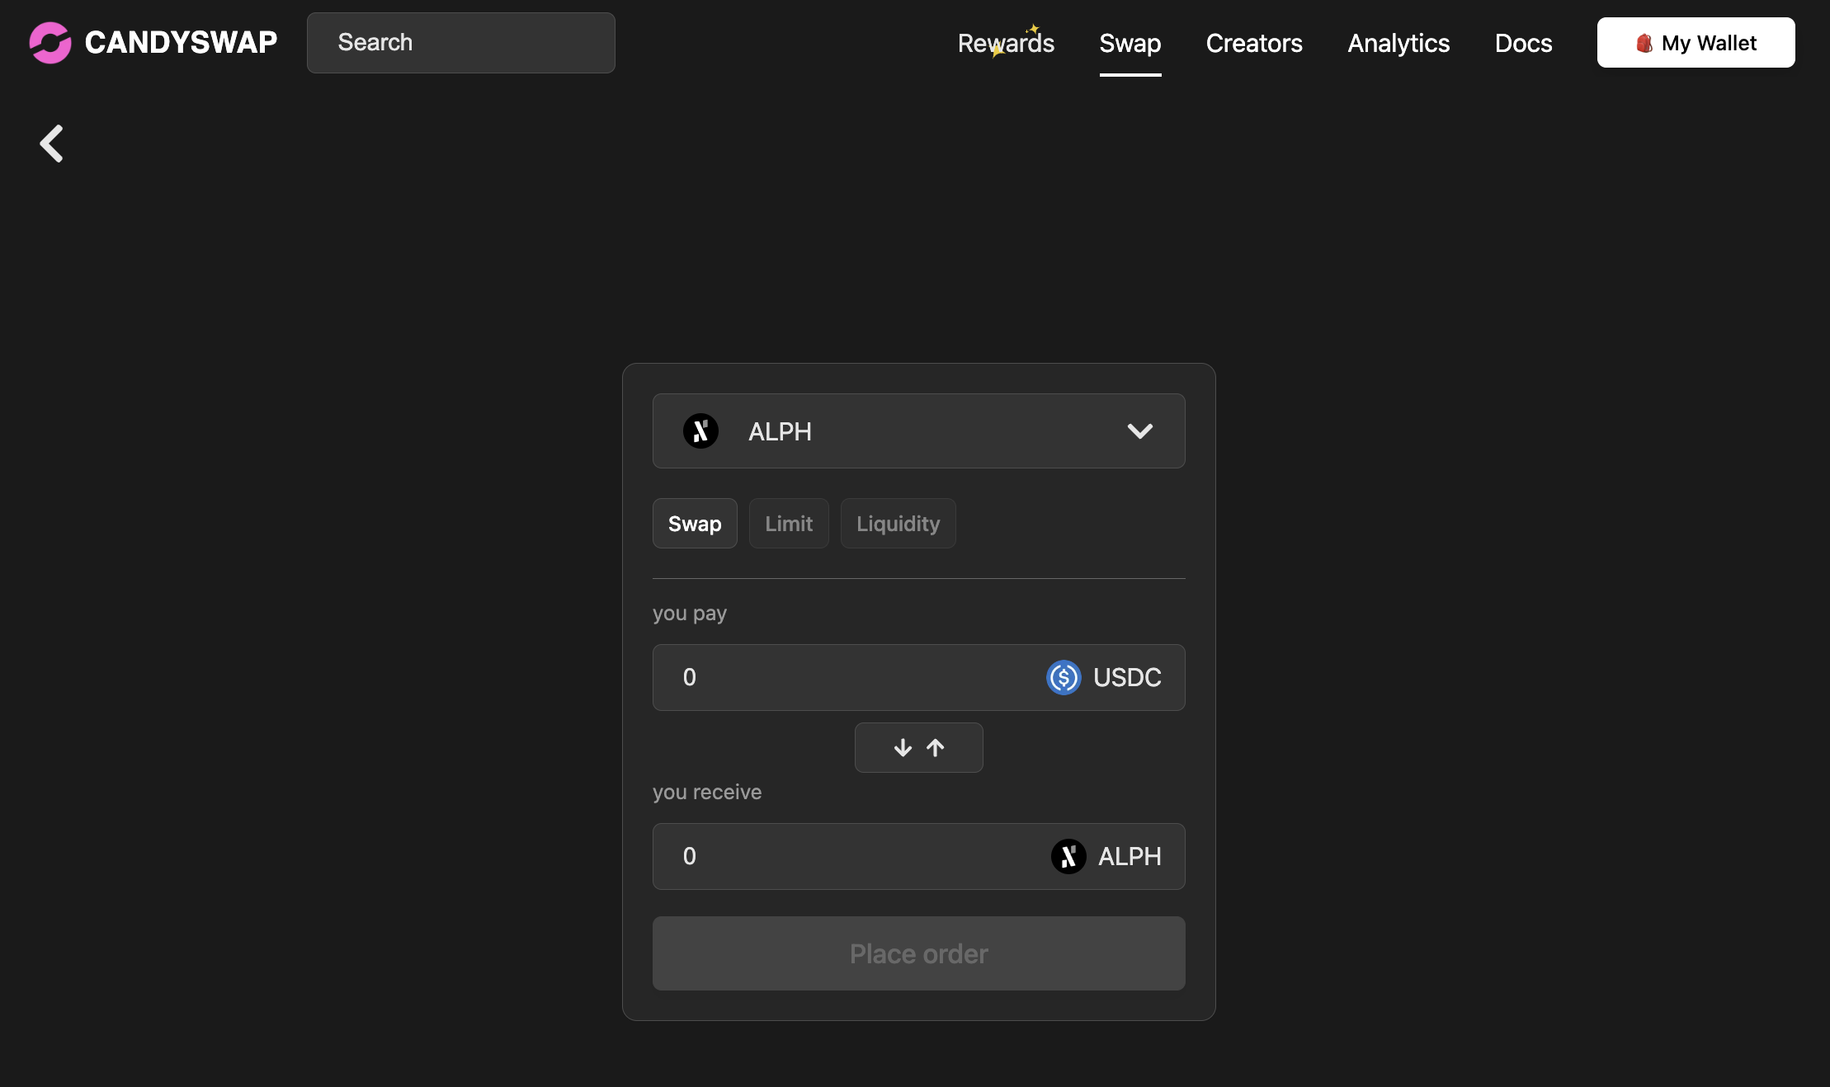Click the ALPH logo in token selector
This screenshot has width=1830, height=1087.
coord(700,431)
